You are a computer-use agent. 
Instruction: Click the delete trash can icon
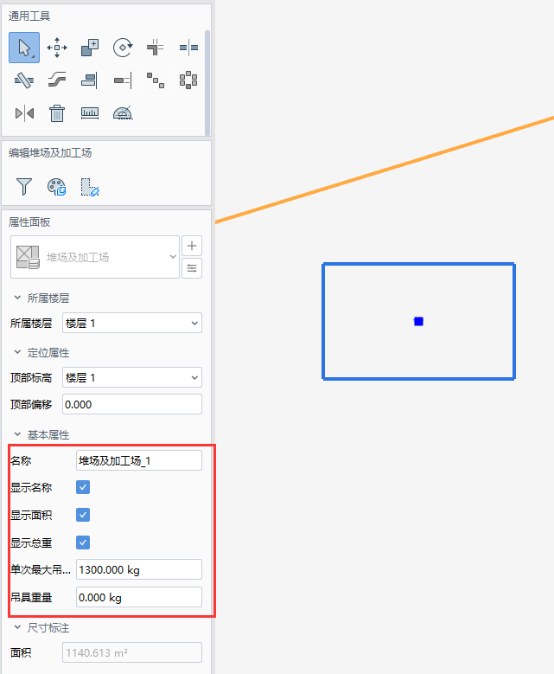57,113
